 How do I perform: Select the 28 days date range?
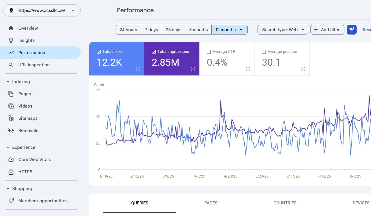point(173,30)
